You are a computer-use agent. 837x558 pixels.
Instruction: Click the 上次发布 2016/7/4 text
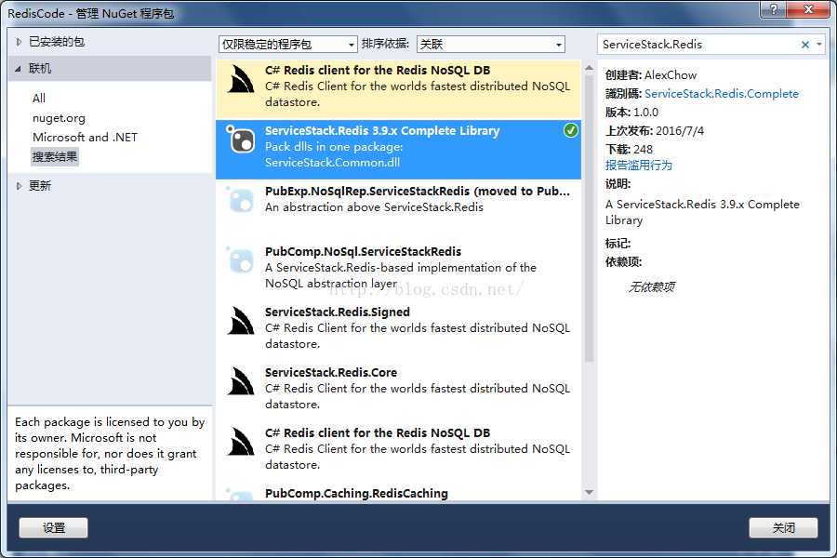click(655, 131)
